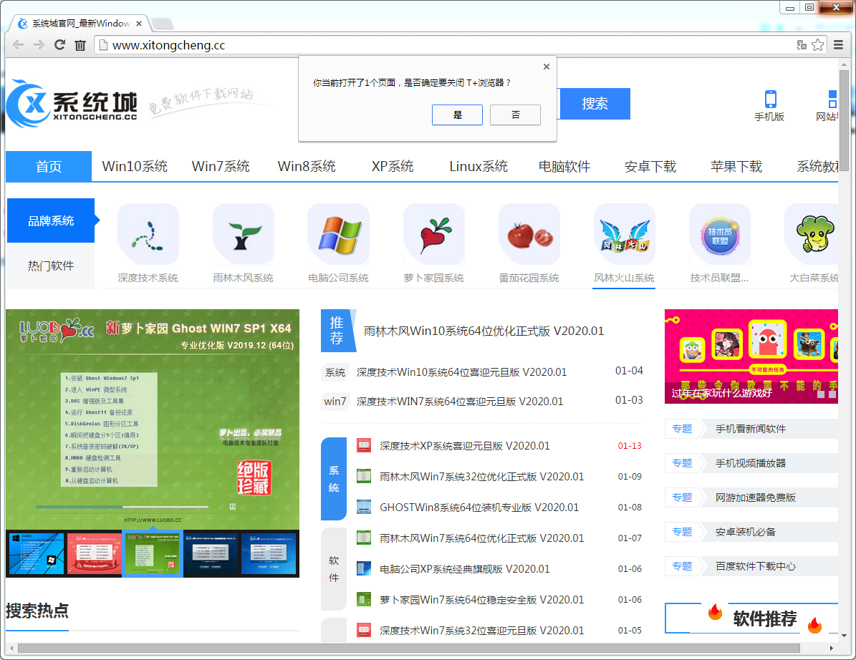The image size is (856, 660).
Task: Open 风林火山系统 butterfly icon
Action: pyautogui.click(x=624, y=235)
